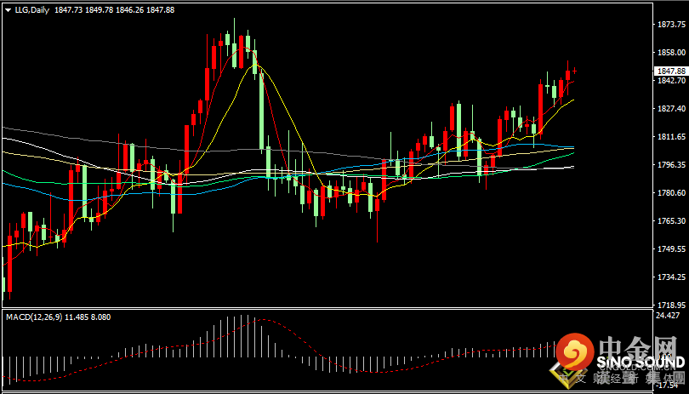Click the 1734.25 price axis label
The width and height of the screenshot is (689, 394).
[673, 277]
